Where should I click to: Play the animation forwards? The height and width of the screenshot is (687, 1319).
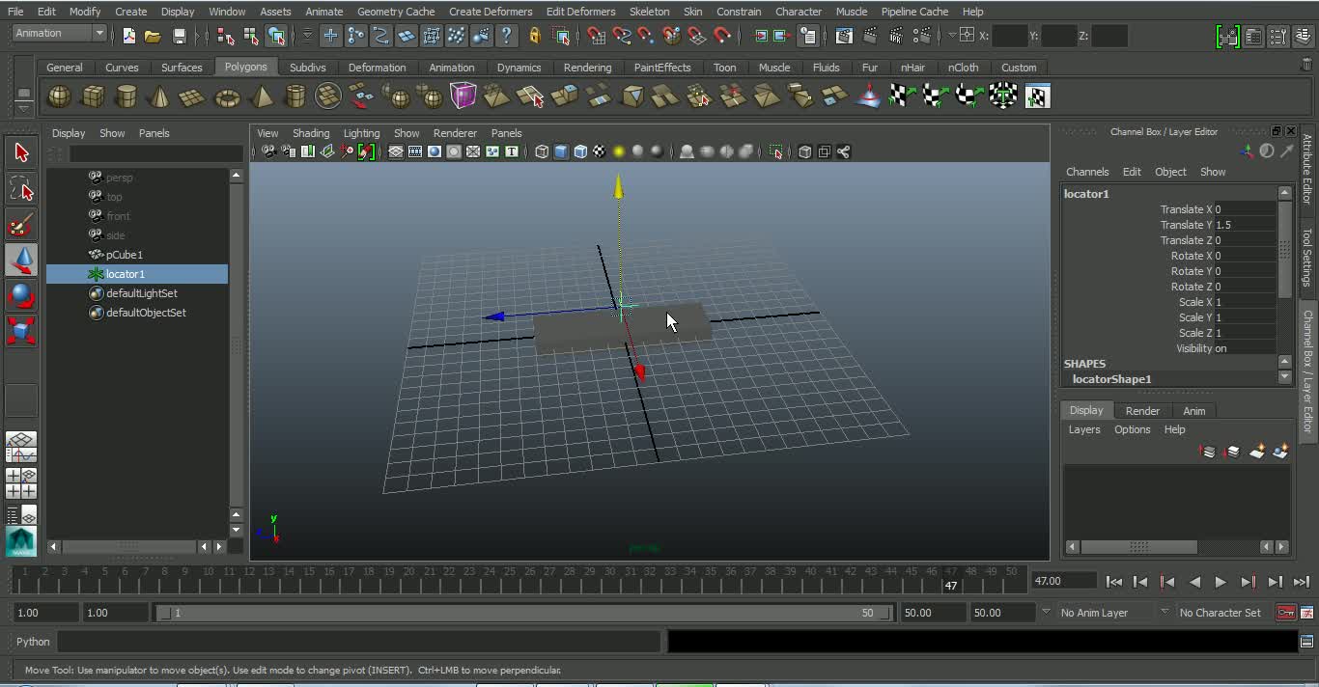pos(1221,582)
